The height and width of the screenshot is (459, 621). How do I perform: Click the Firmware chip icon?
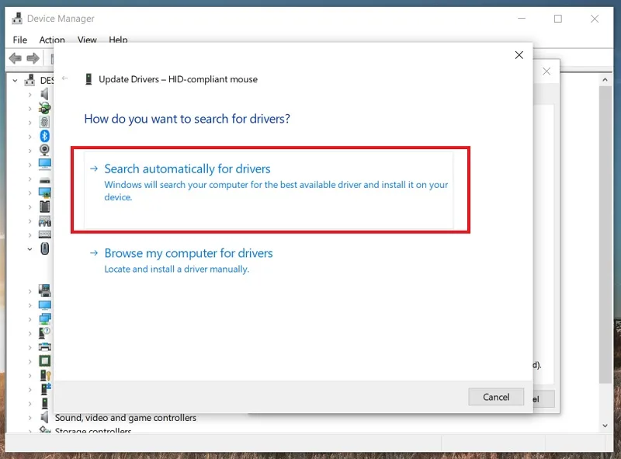[45, 207]
